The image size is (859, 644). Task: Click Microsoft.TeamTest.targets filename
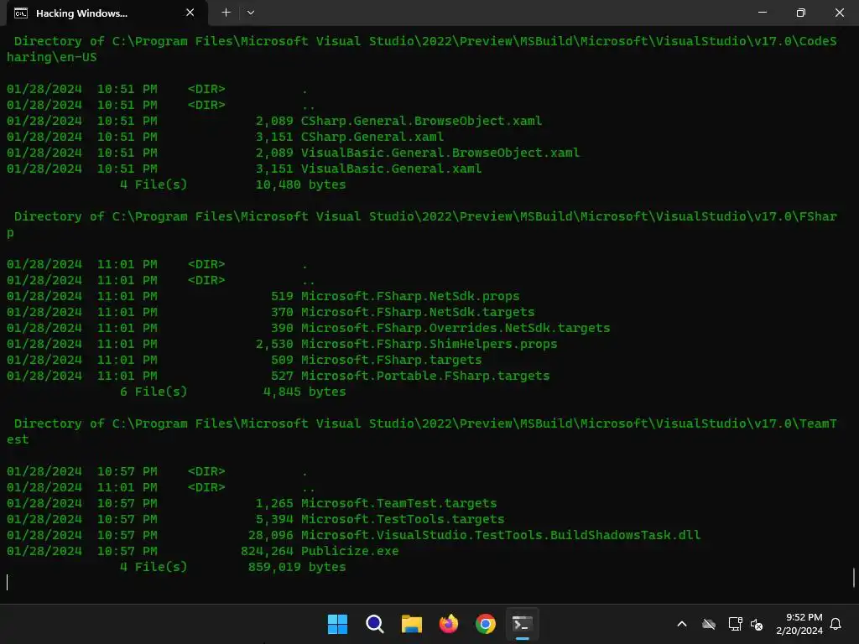tap(398, 503)
